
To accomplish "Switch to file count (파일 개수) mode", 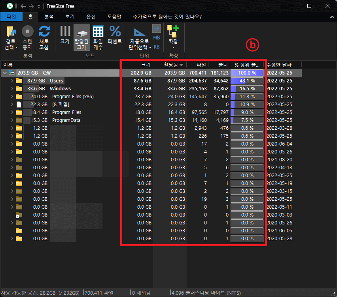I will (x=98, y=37).
